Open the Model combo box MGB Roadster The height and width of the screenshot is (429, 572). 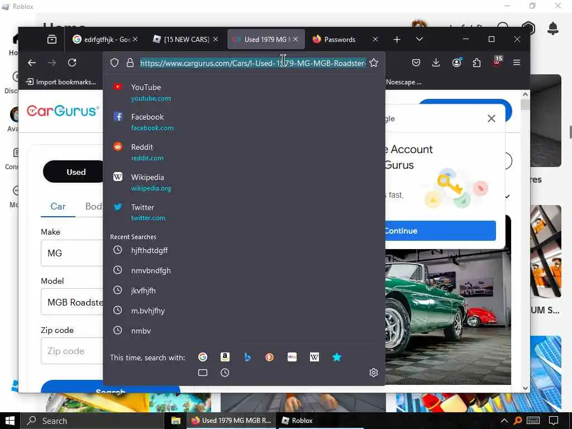pyautogui.click(x=72, y=302)
